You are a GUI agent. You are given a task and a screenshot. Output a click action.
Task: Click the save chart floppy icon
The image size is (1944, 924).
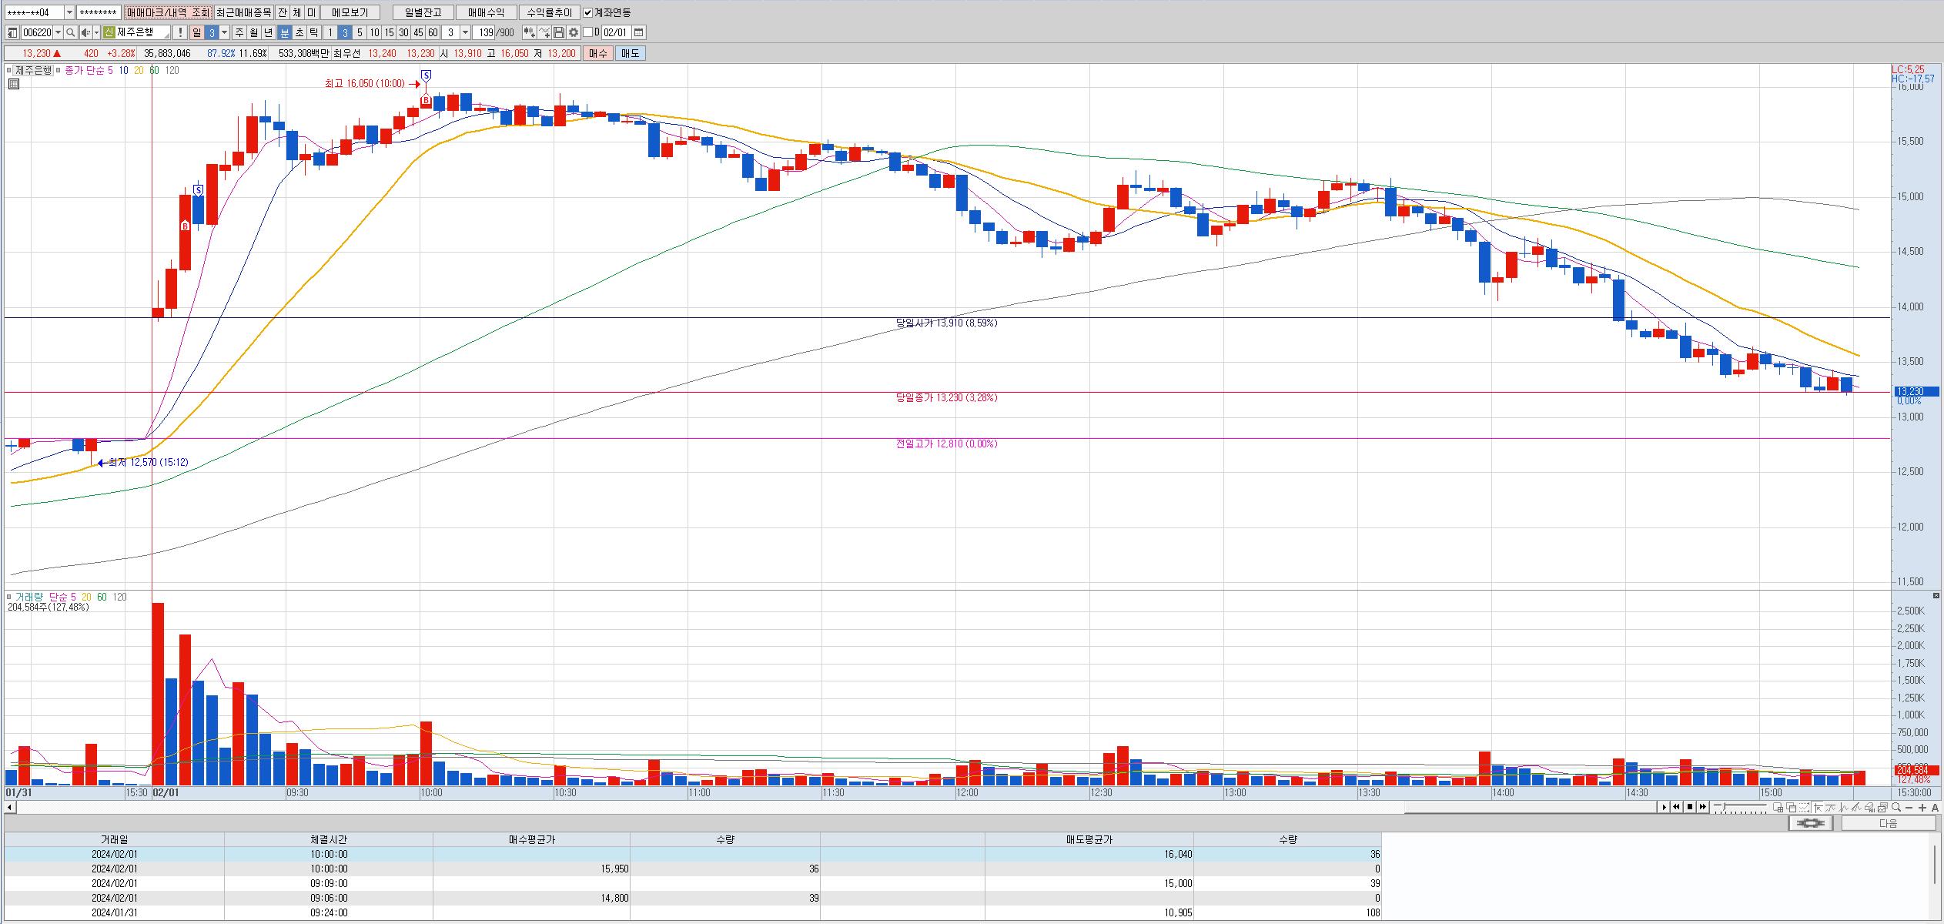[x=559, y=32]
